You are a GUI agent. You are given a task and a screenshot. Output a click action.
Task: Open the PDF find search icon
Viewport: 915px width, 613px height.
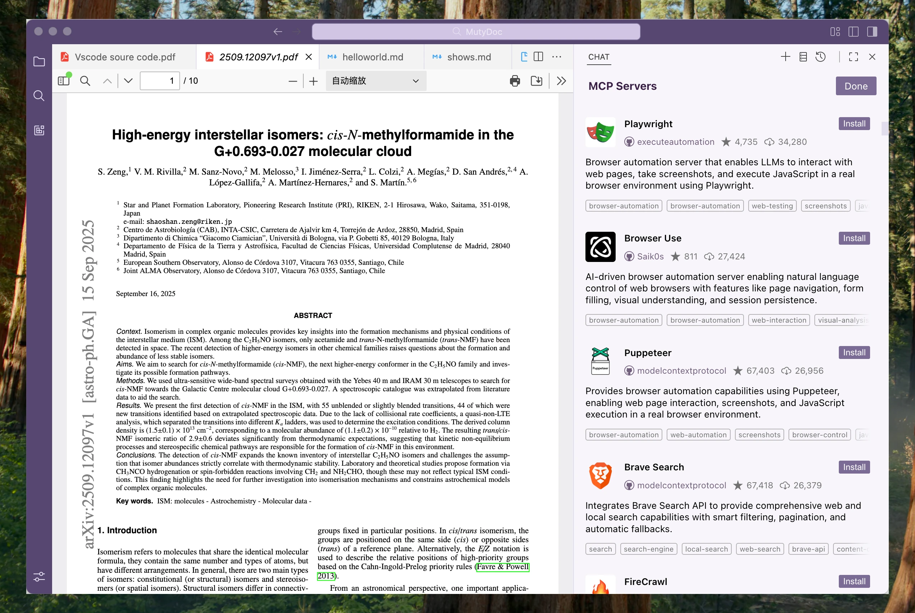85,81
